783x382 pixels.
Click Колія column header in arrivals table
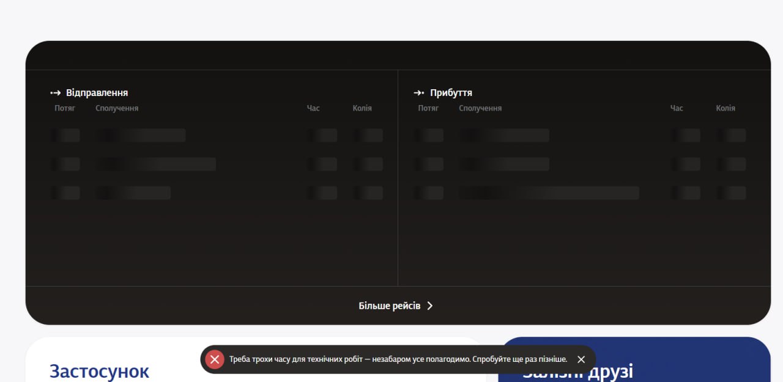point(725,108)
